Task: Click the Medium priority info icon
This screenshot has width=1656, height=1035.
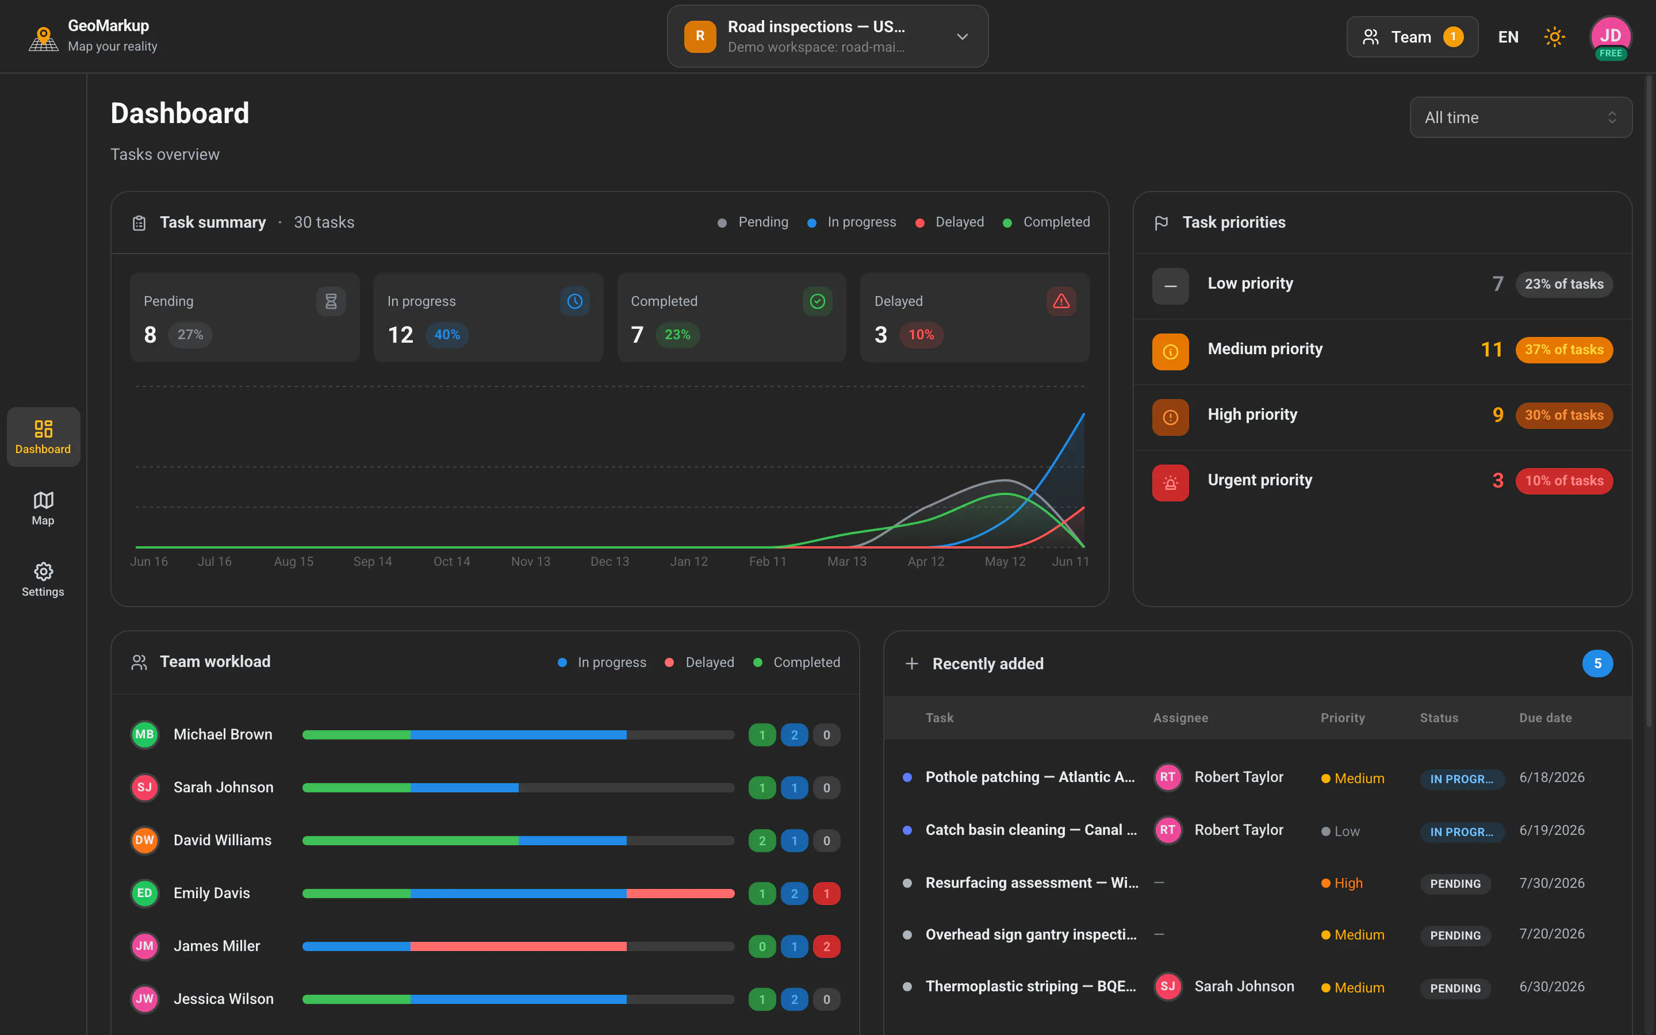Action: point(1171,352)
